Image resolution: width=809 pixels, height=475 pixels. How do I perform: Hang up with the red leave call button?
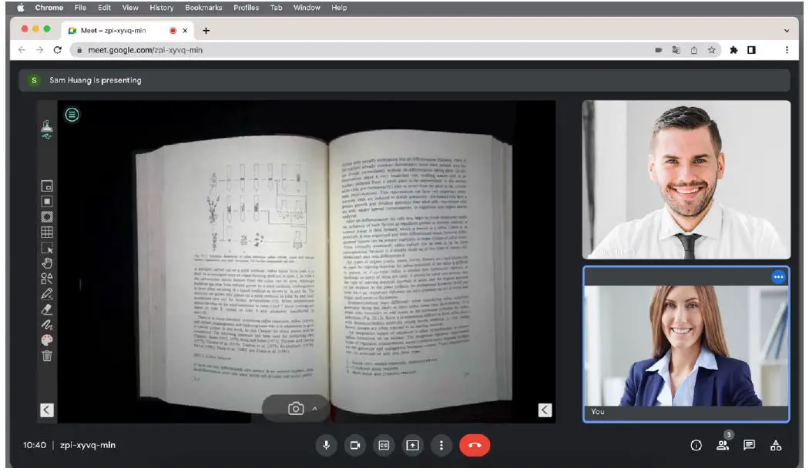click(475, 445)
